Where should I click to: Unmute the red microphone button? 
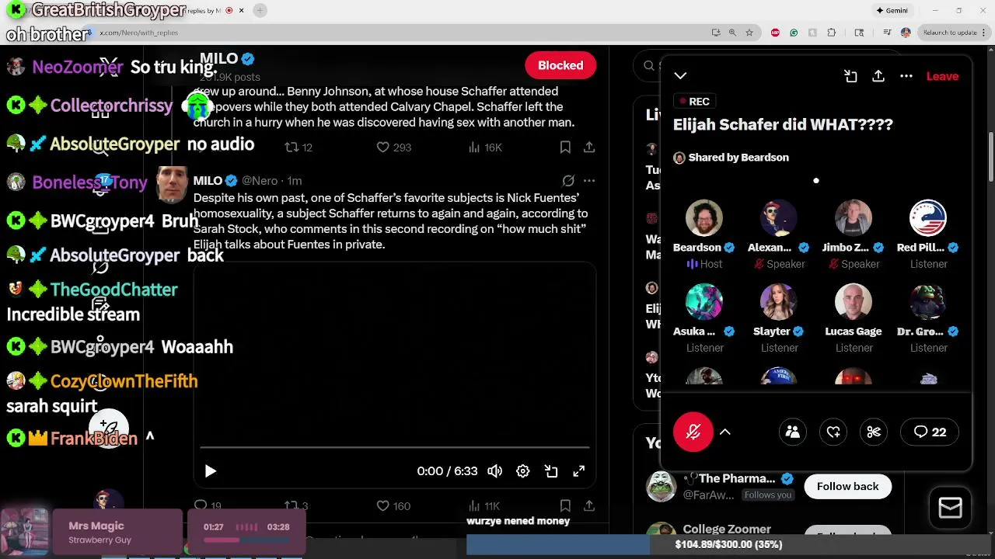693,432
